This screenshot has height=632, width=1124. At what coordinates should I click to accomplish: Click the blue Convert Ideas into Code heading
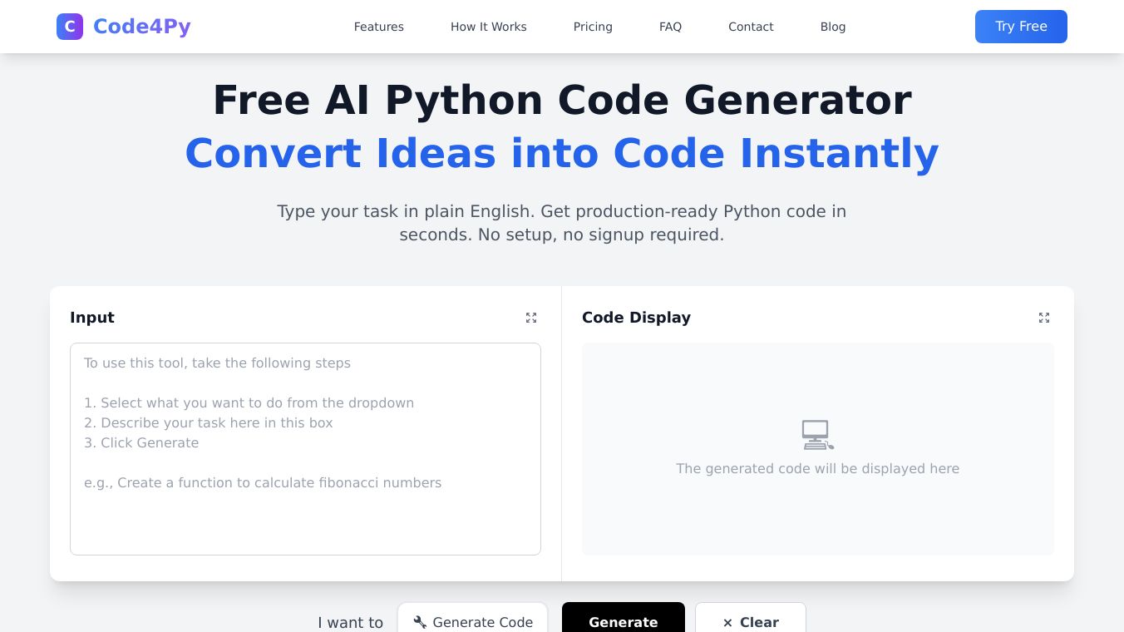562,154
